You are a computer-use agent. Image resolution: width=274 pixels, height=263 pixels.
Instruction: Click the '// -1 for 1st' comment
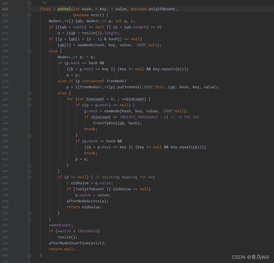pos(185,117)
